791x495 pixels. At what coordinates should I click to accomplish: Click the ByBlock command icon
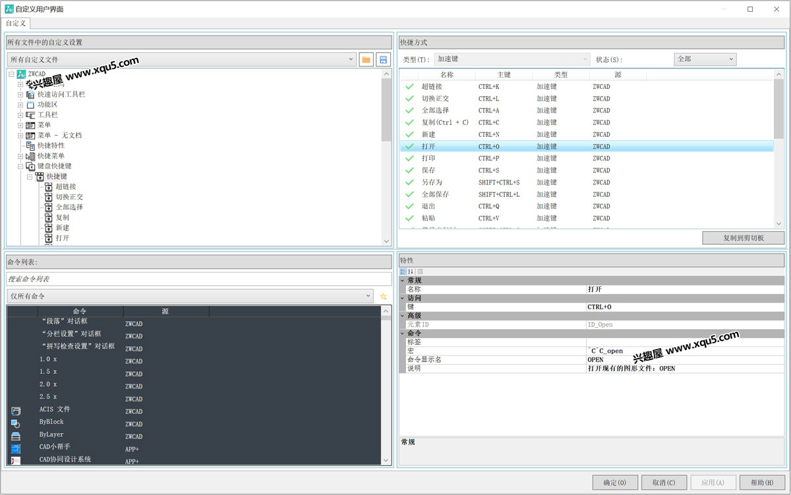point(16,423)
